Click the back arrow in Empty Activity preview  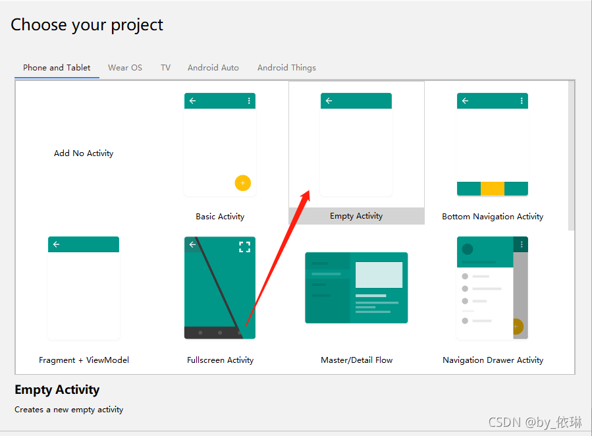pyautogui.click(x=329, y=101)
